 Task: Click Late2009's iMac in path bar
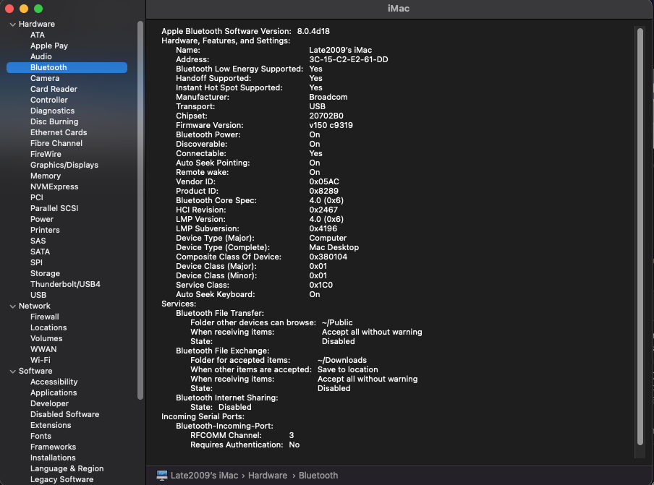pos(204,476)
